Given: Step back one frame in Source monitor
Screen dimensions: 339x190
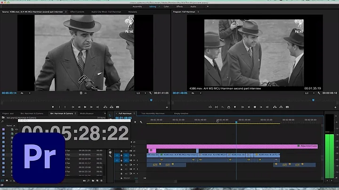Looking at the screenshot, I should [x=79, y=107].
